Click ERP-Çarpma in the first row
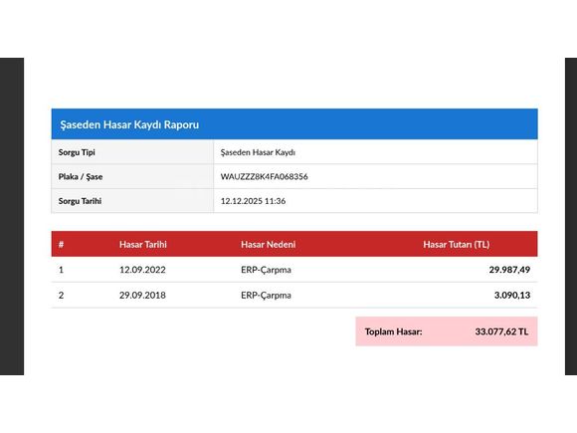The width and height of the screenshot is (577, 433). 266,270
